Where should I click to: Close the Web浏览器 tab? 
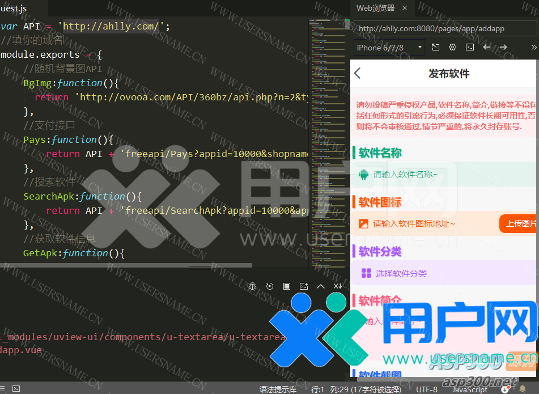(405, 8)
